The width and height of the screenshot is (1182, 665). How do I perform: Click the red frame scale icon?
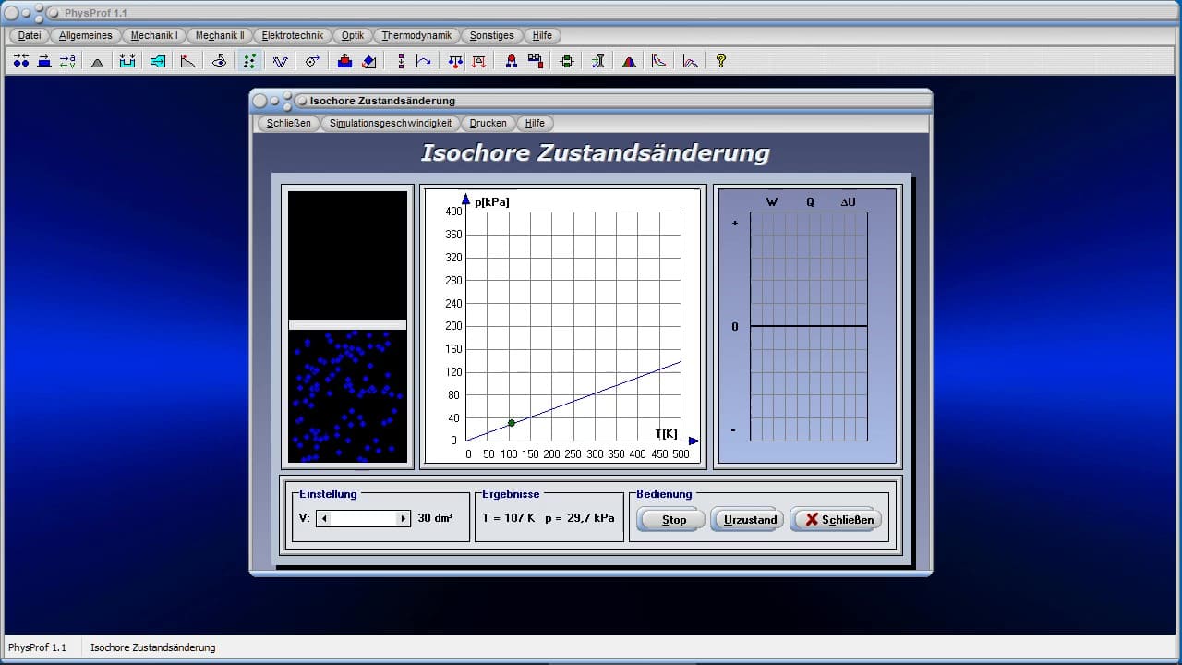click(479, 61)
